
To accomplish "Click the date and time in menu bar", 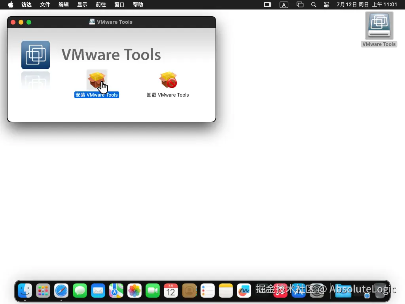I will [367, 4].
